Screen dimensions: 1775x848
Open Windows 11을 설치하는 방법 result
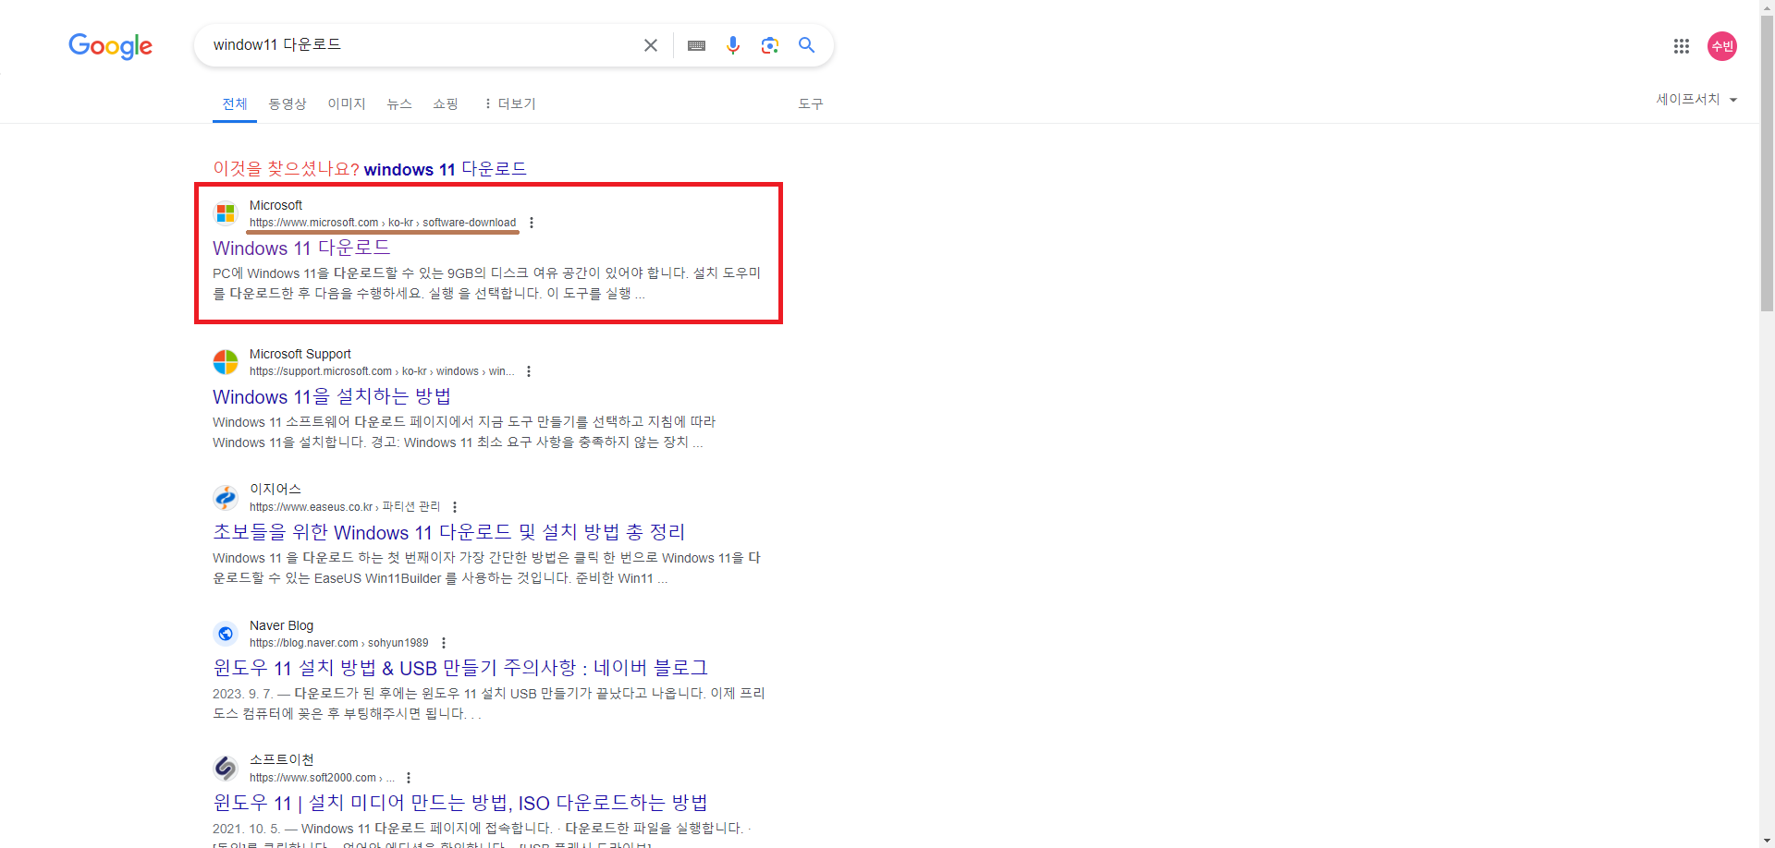coord(332,396)
